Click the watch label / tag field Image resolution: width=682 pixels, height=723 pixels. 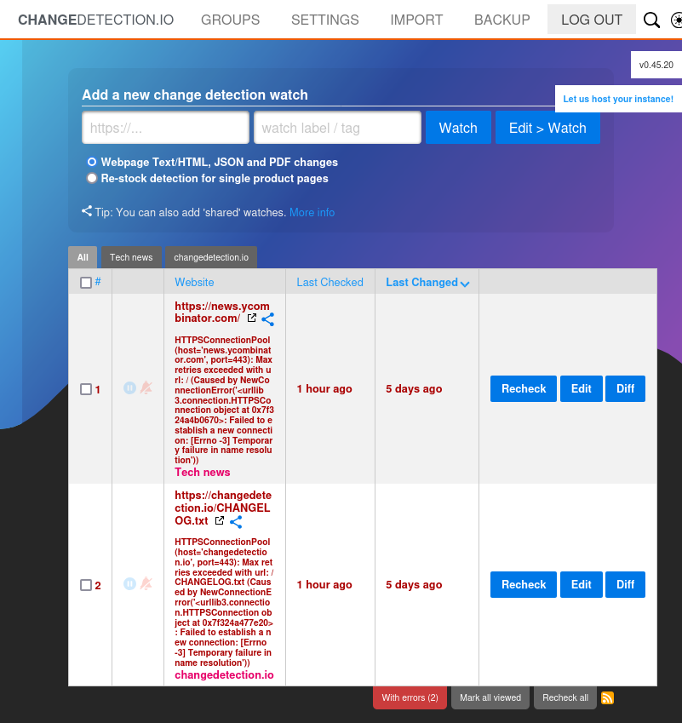[x=337, y=128]
